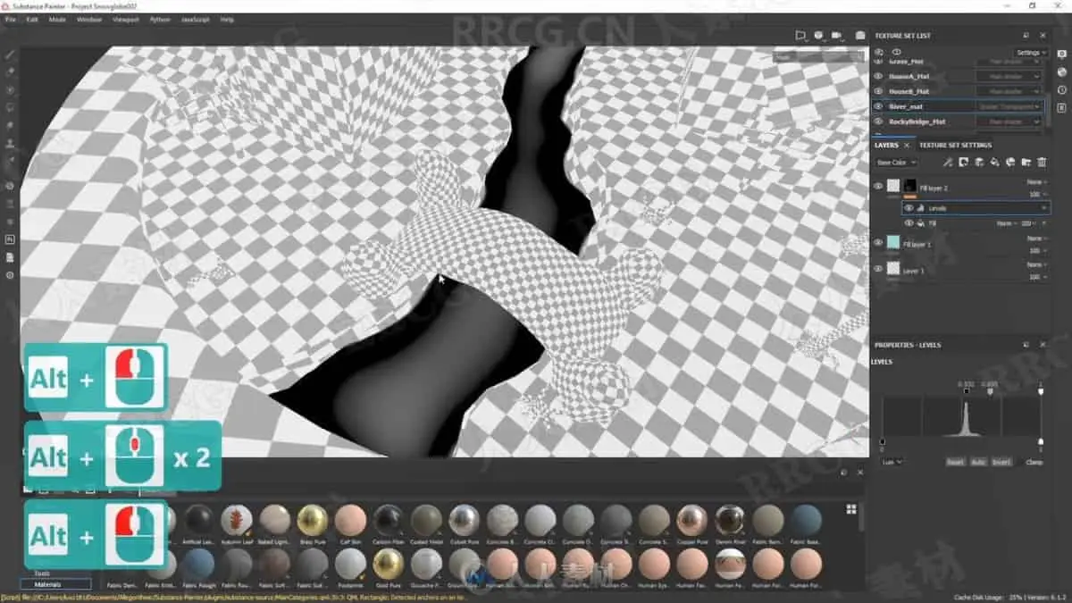Switch shelf to grid view icon
Image resolution: width=1072 pixels, height=603 pixels.
pos(851,509)
